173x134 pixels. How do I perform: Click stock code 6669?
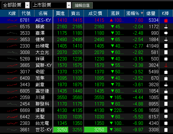[25, 110]
